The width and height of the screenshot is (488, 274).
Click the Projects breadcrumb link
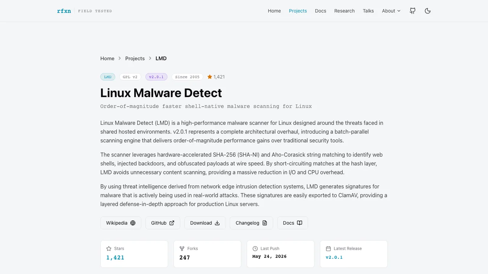point(135,58)
